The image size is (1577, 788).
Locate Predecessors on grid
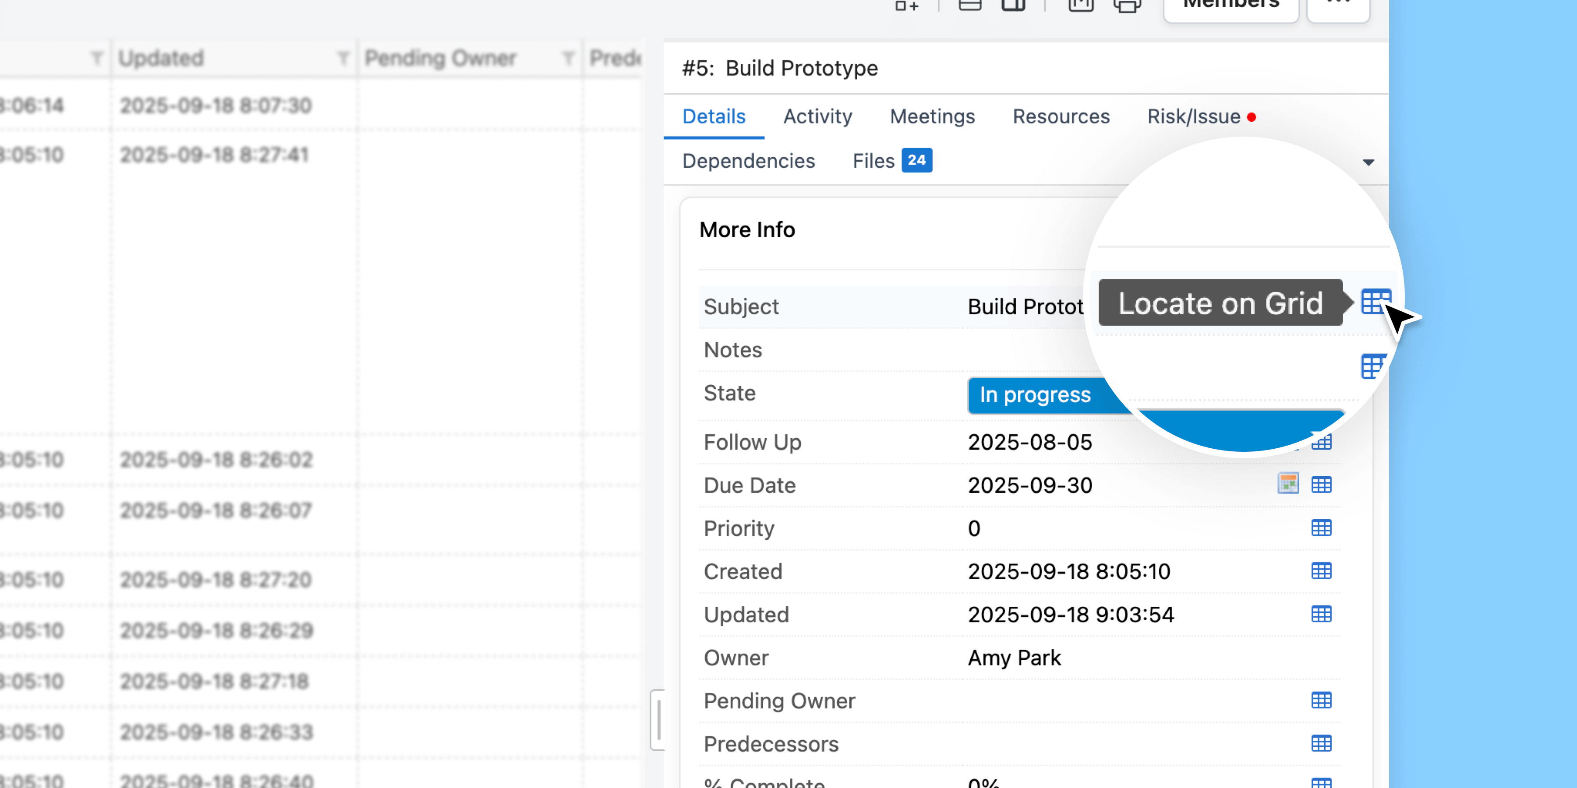(x=1321, y=743)
